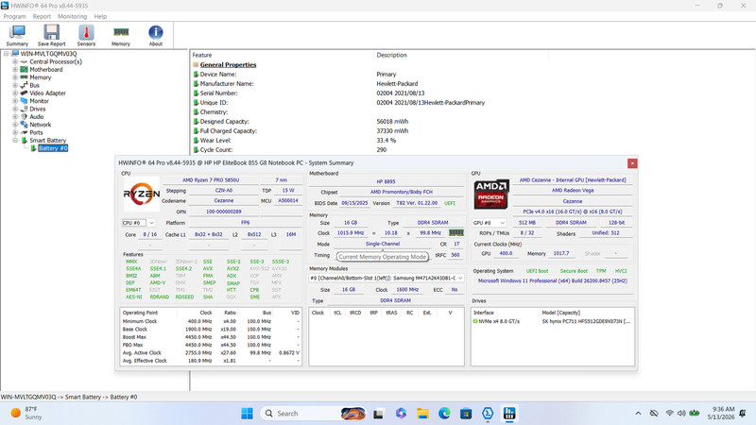756x425 pixels.
Task: Click the Network tree icon
Action: coord(24,125)
